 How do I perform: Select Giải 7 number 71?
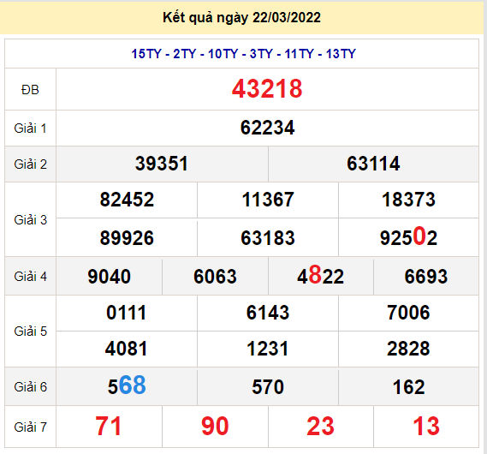tap(109, 427)
